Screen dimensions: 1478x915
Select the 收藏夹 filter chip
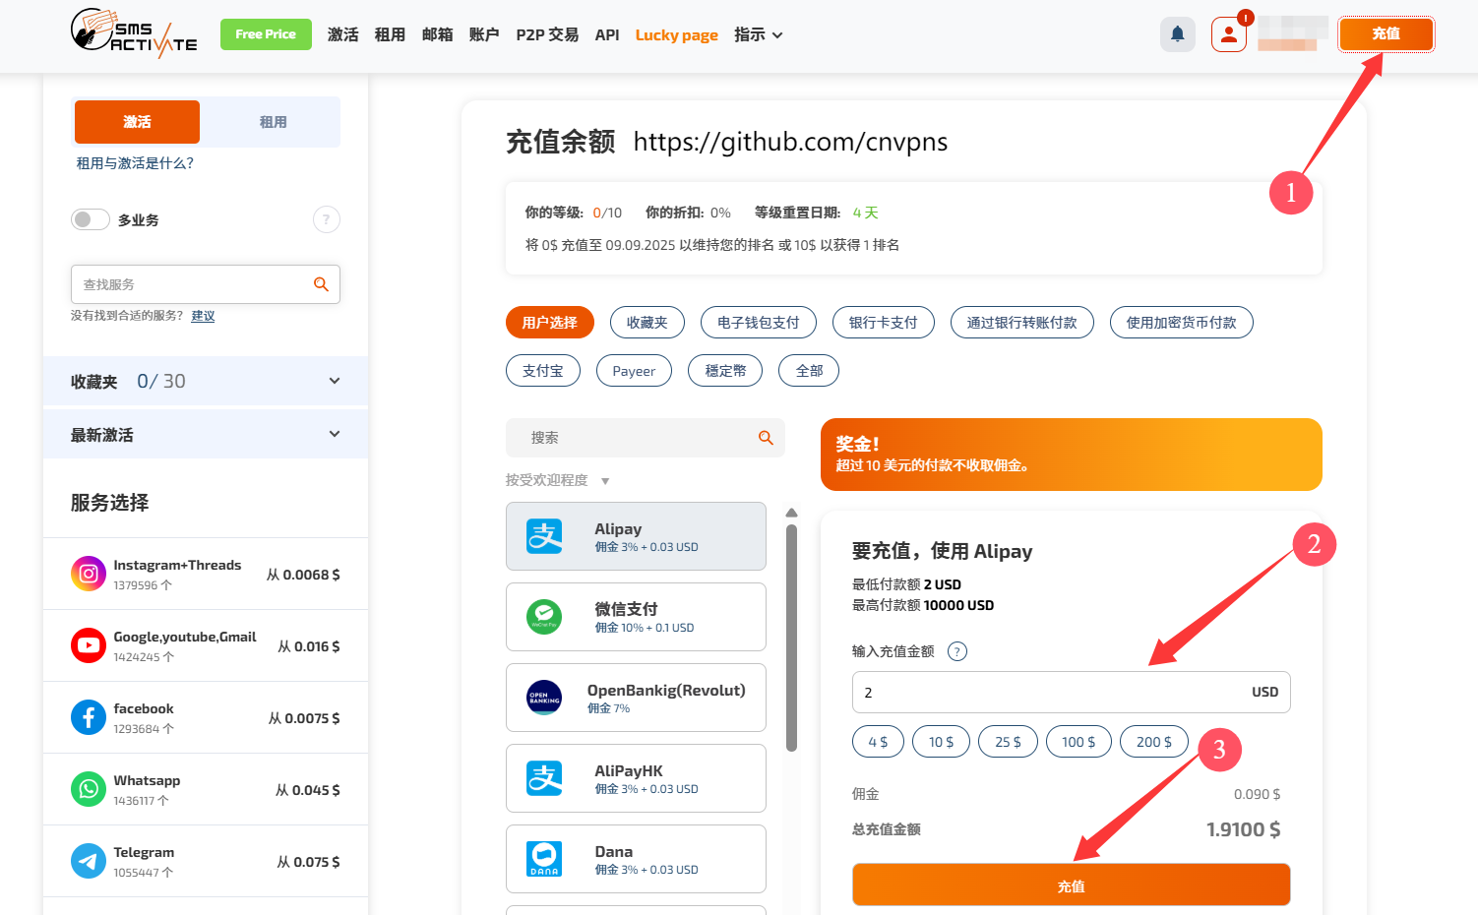point(647,322)
